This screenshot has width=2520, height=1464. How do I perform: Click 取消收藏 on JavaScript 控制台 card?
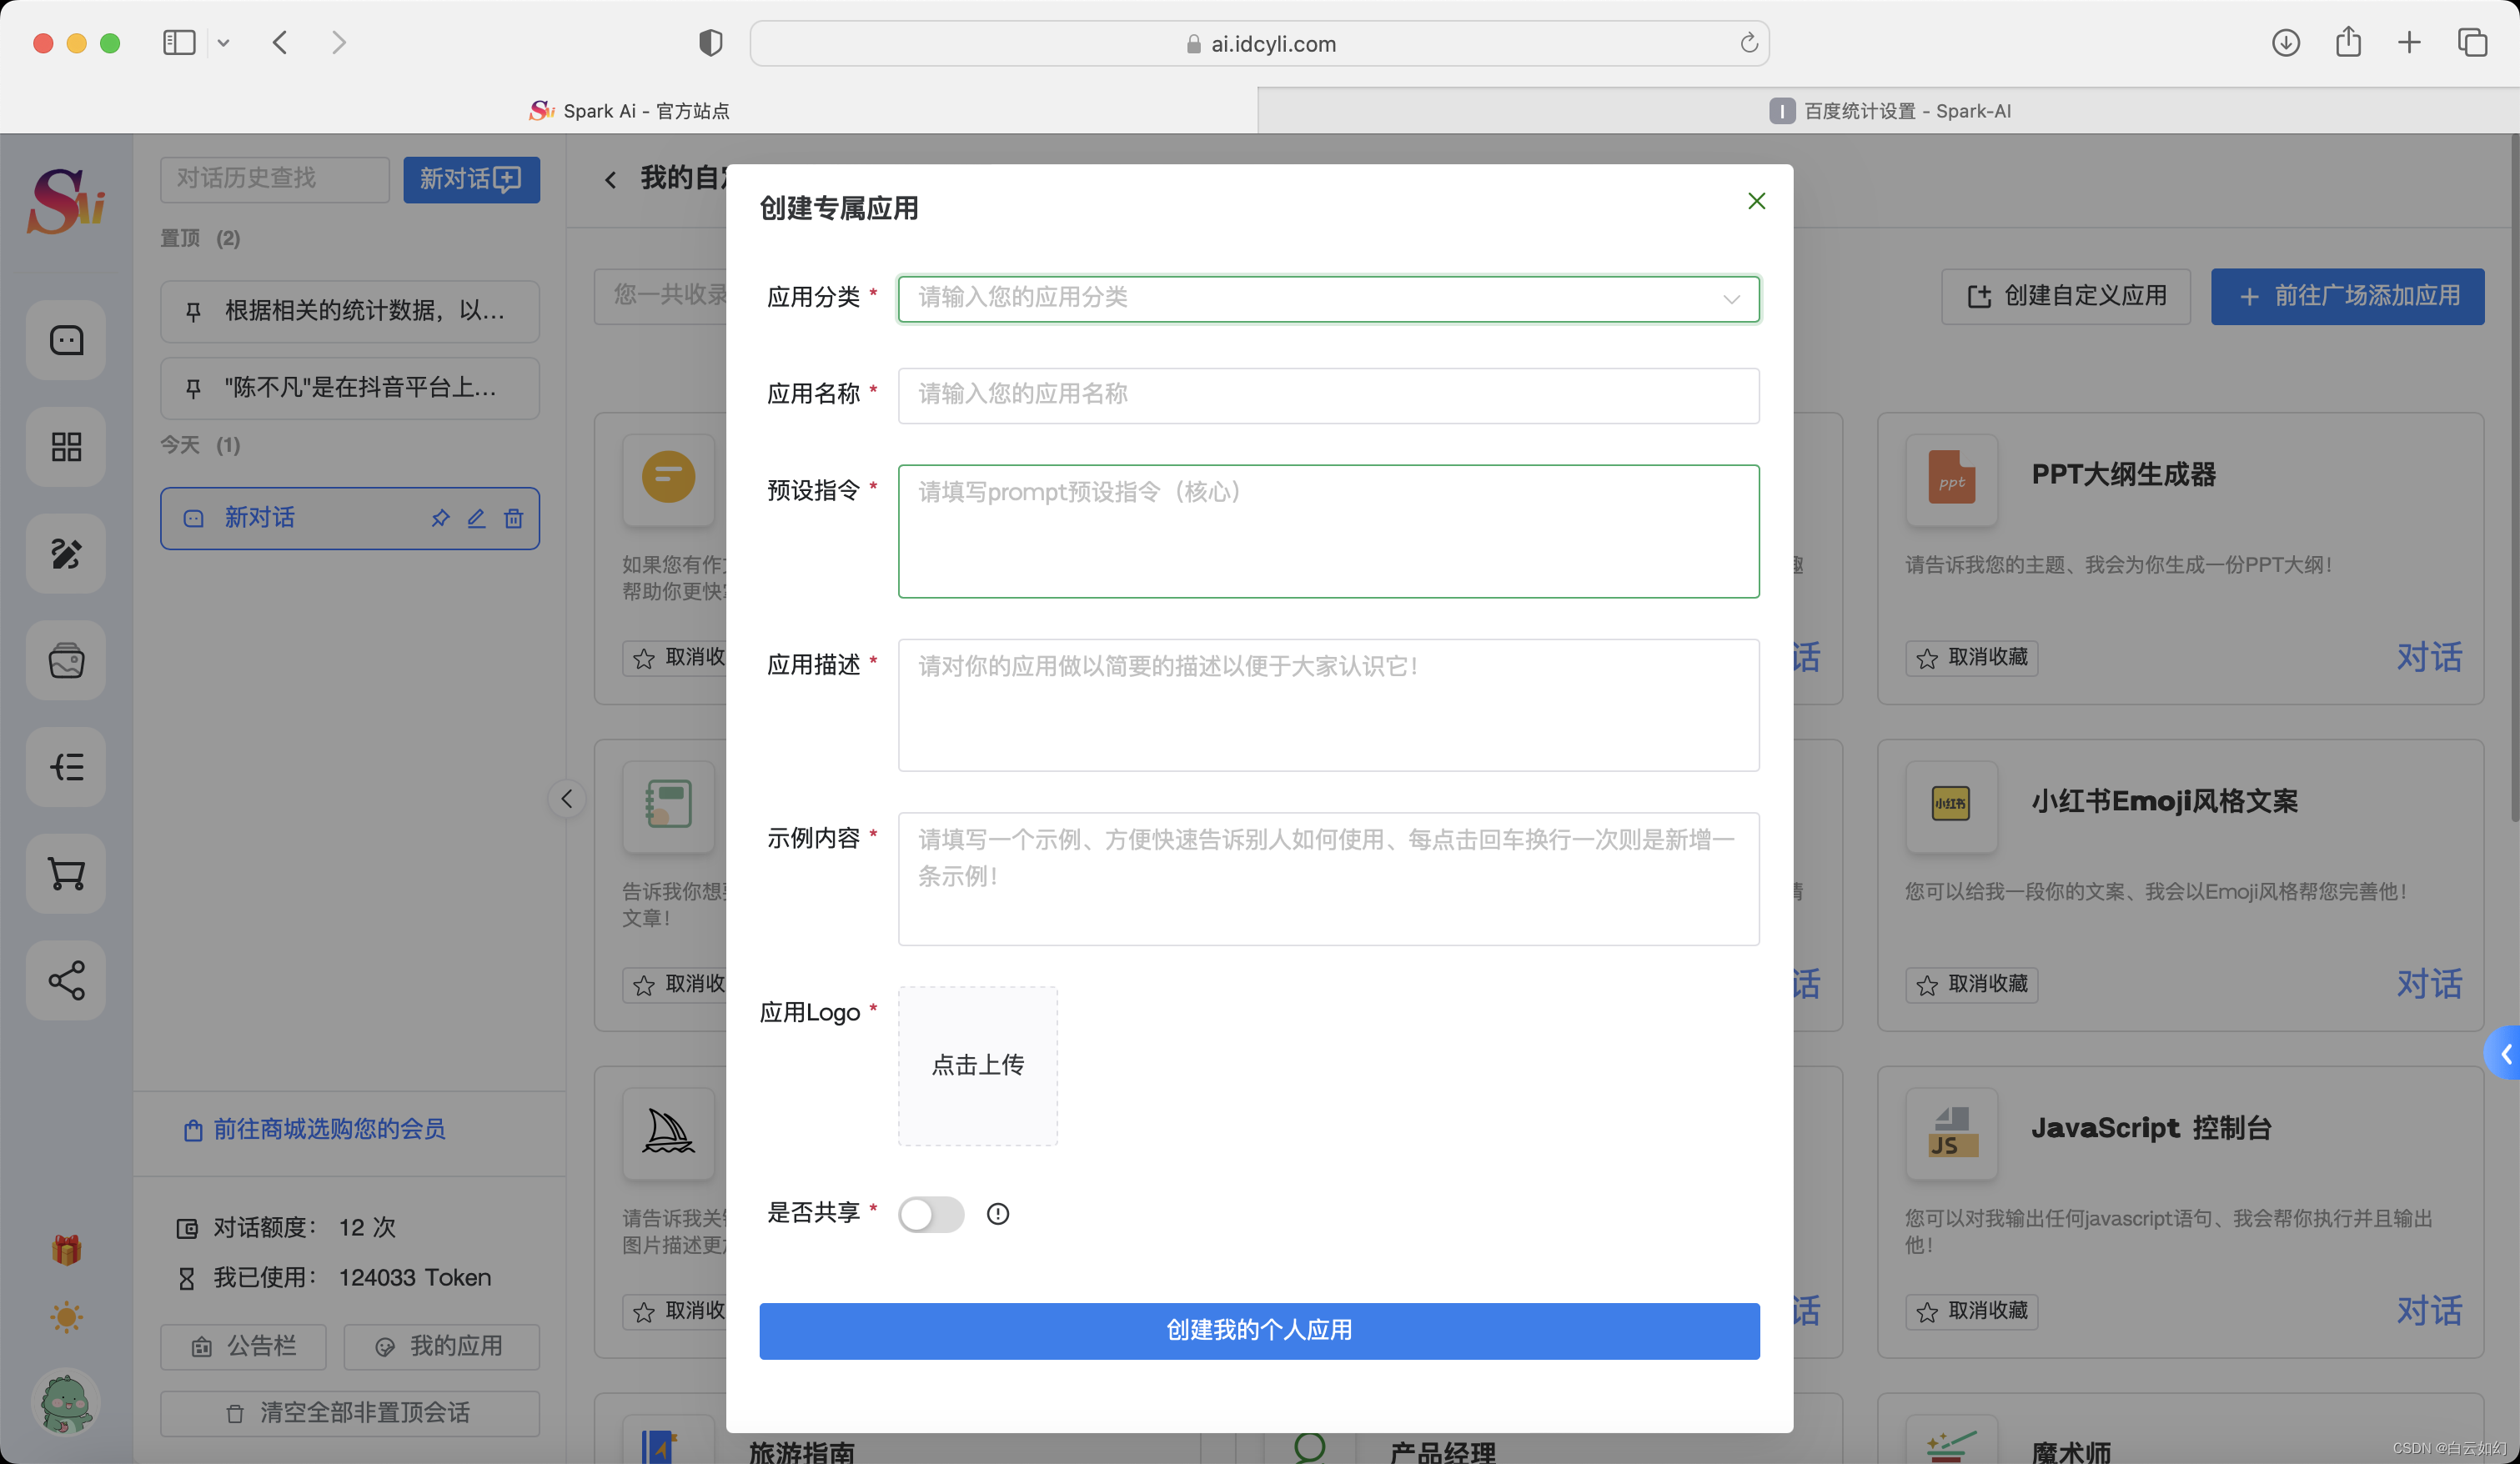click(1971, 1311)
